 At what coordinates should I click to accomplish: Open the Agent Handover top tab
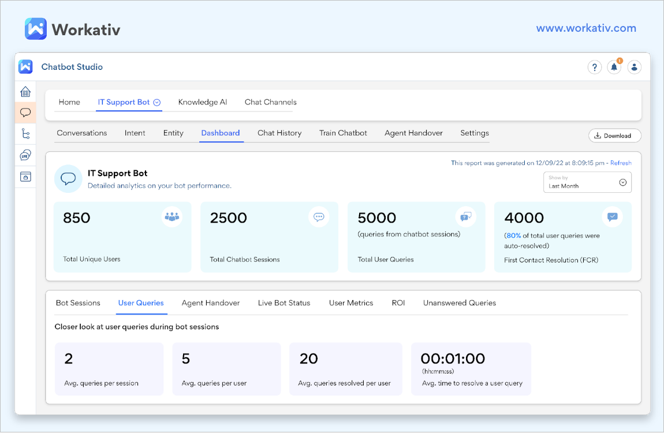click(413, 133)
